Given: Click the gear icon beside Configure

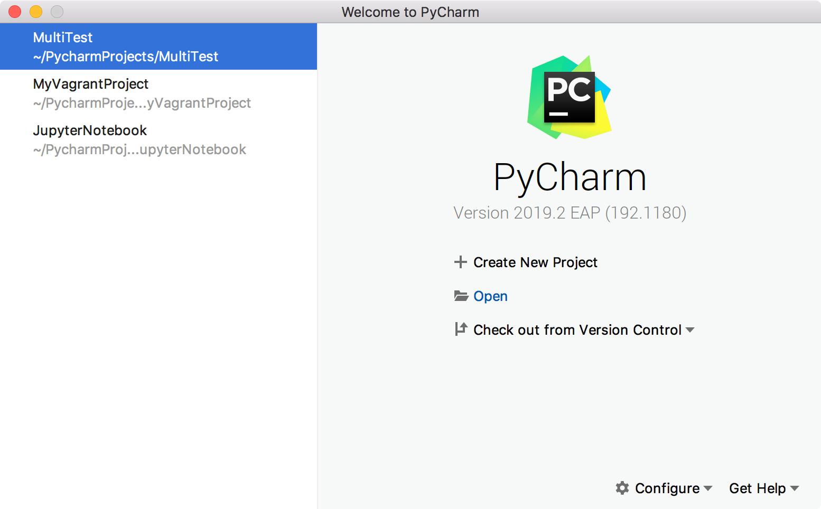Looking at the screenshot, I should pyautogui.click(x=622, y=488).
